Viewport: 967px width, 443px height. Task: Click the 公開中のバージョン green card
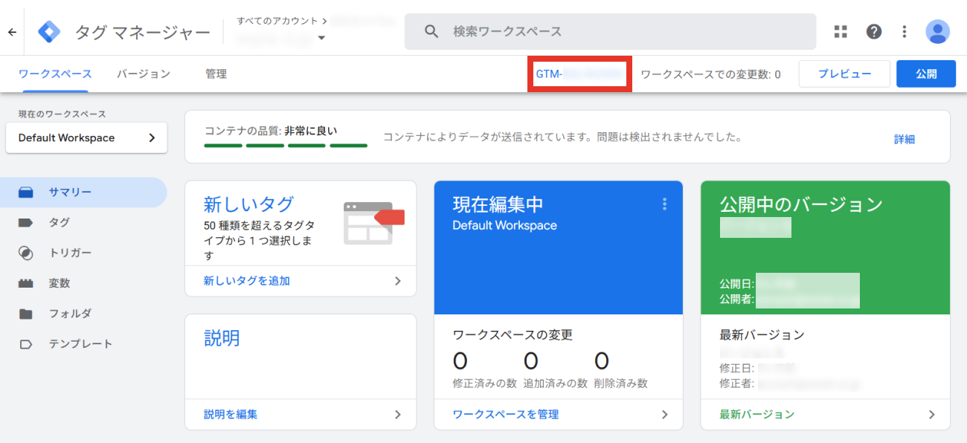825,248
